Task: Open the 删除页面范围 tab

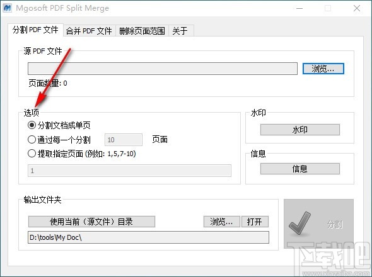Action: coord(142,31)
